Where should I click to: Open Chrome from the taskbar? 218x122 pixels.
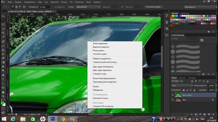point(63,119)
